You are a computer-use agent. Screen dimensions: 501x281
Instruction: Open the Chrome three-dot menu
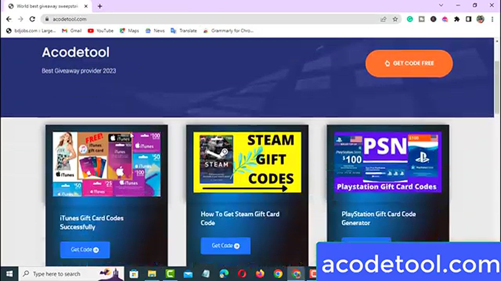492,19
